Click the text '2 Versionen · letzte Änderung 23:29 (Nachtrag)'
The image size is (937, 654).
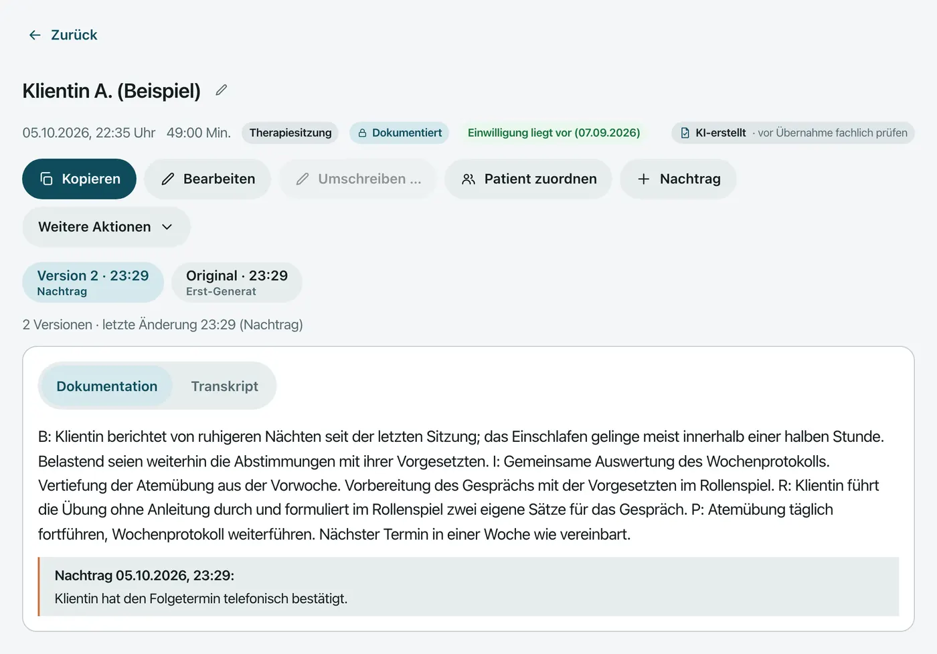click(x=163, y=325)
